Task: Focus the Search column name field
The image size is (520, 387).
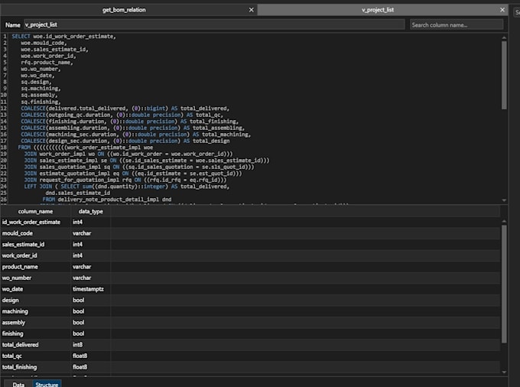Action: pos(457,25)
